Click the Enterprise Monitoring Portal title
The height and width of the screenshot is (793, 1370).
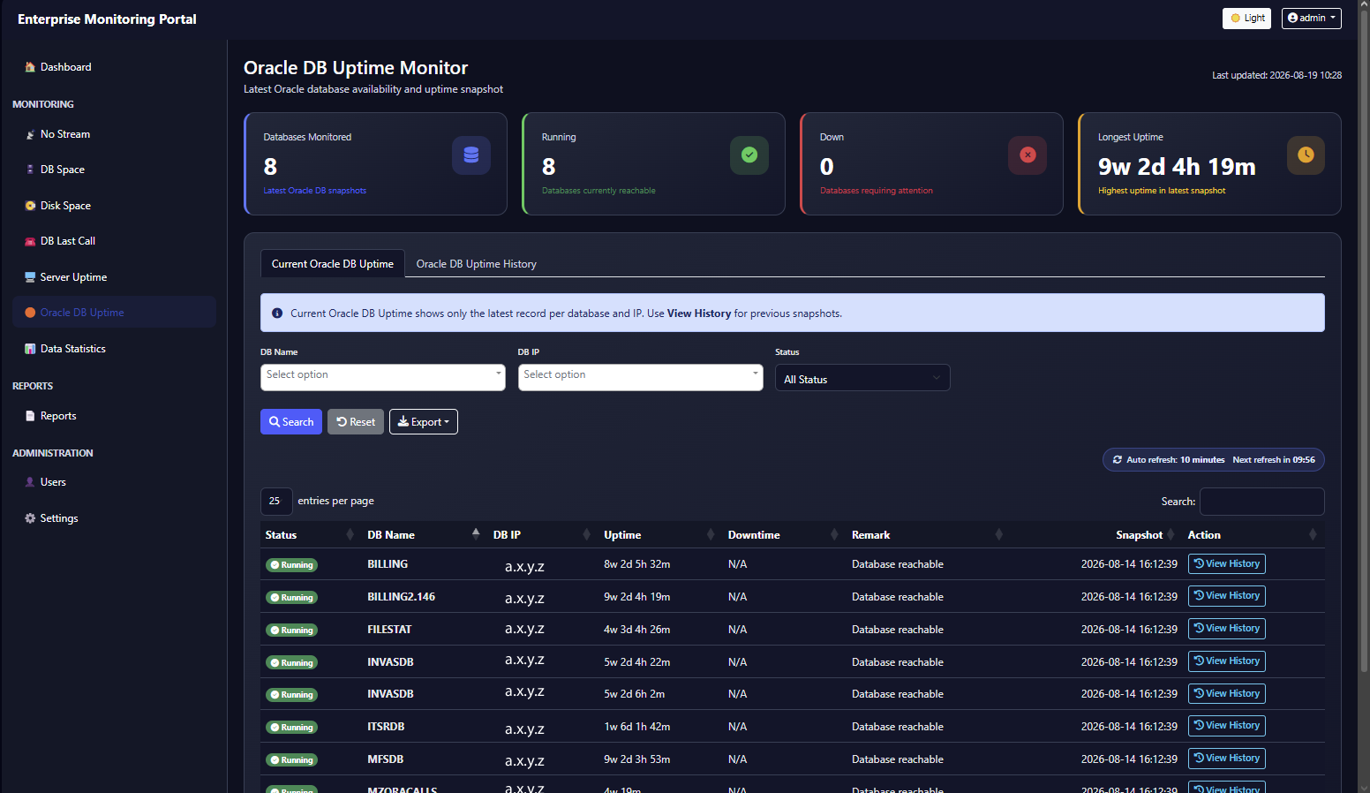coord(107,19)
